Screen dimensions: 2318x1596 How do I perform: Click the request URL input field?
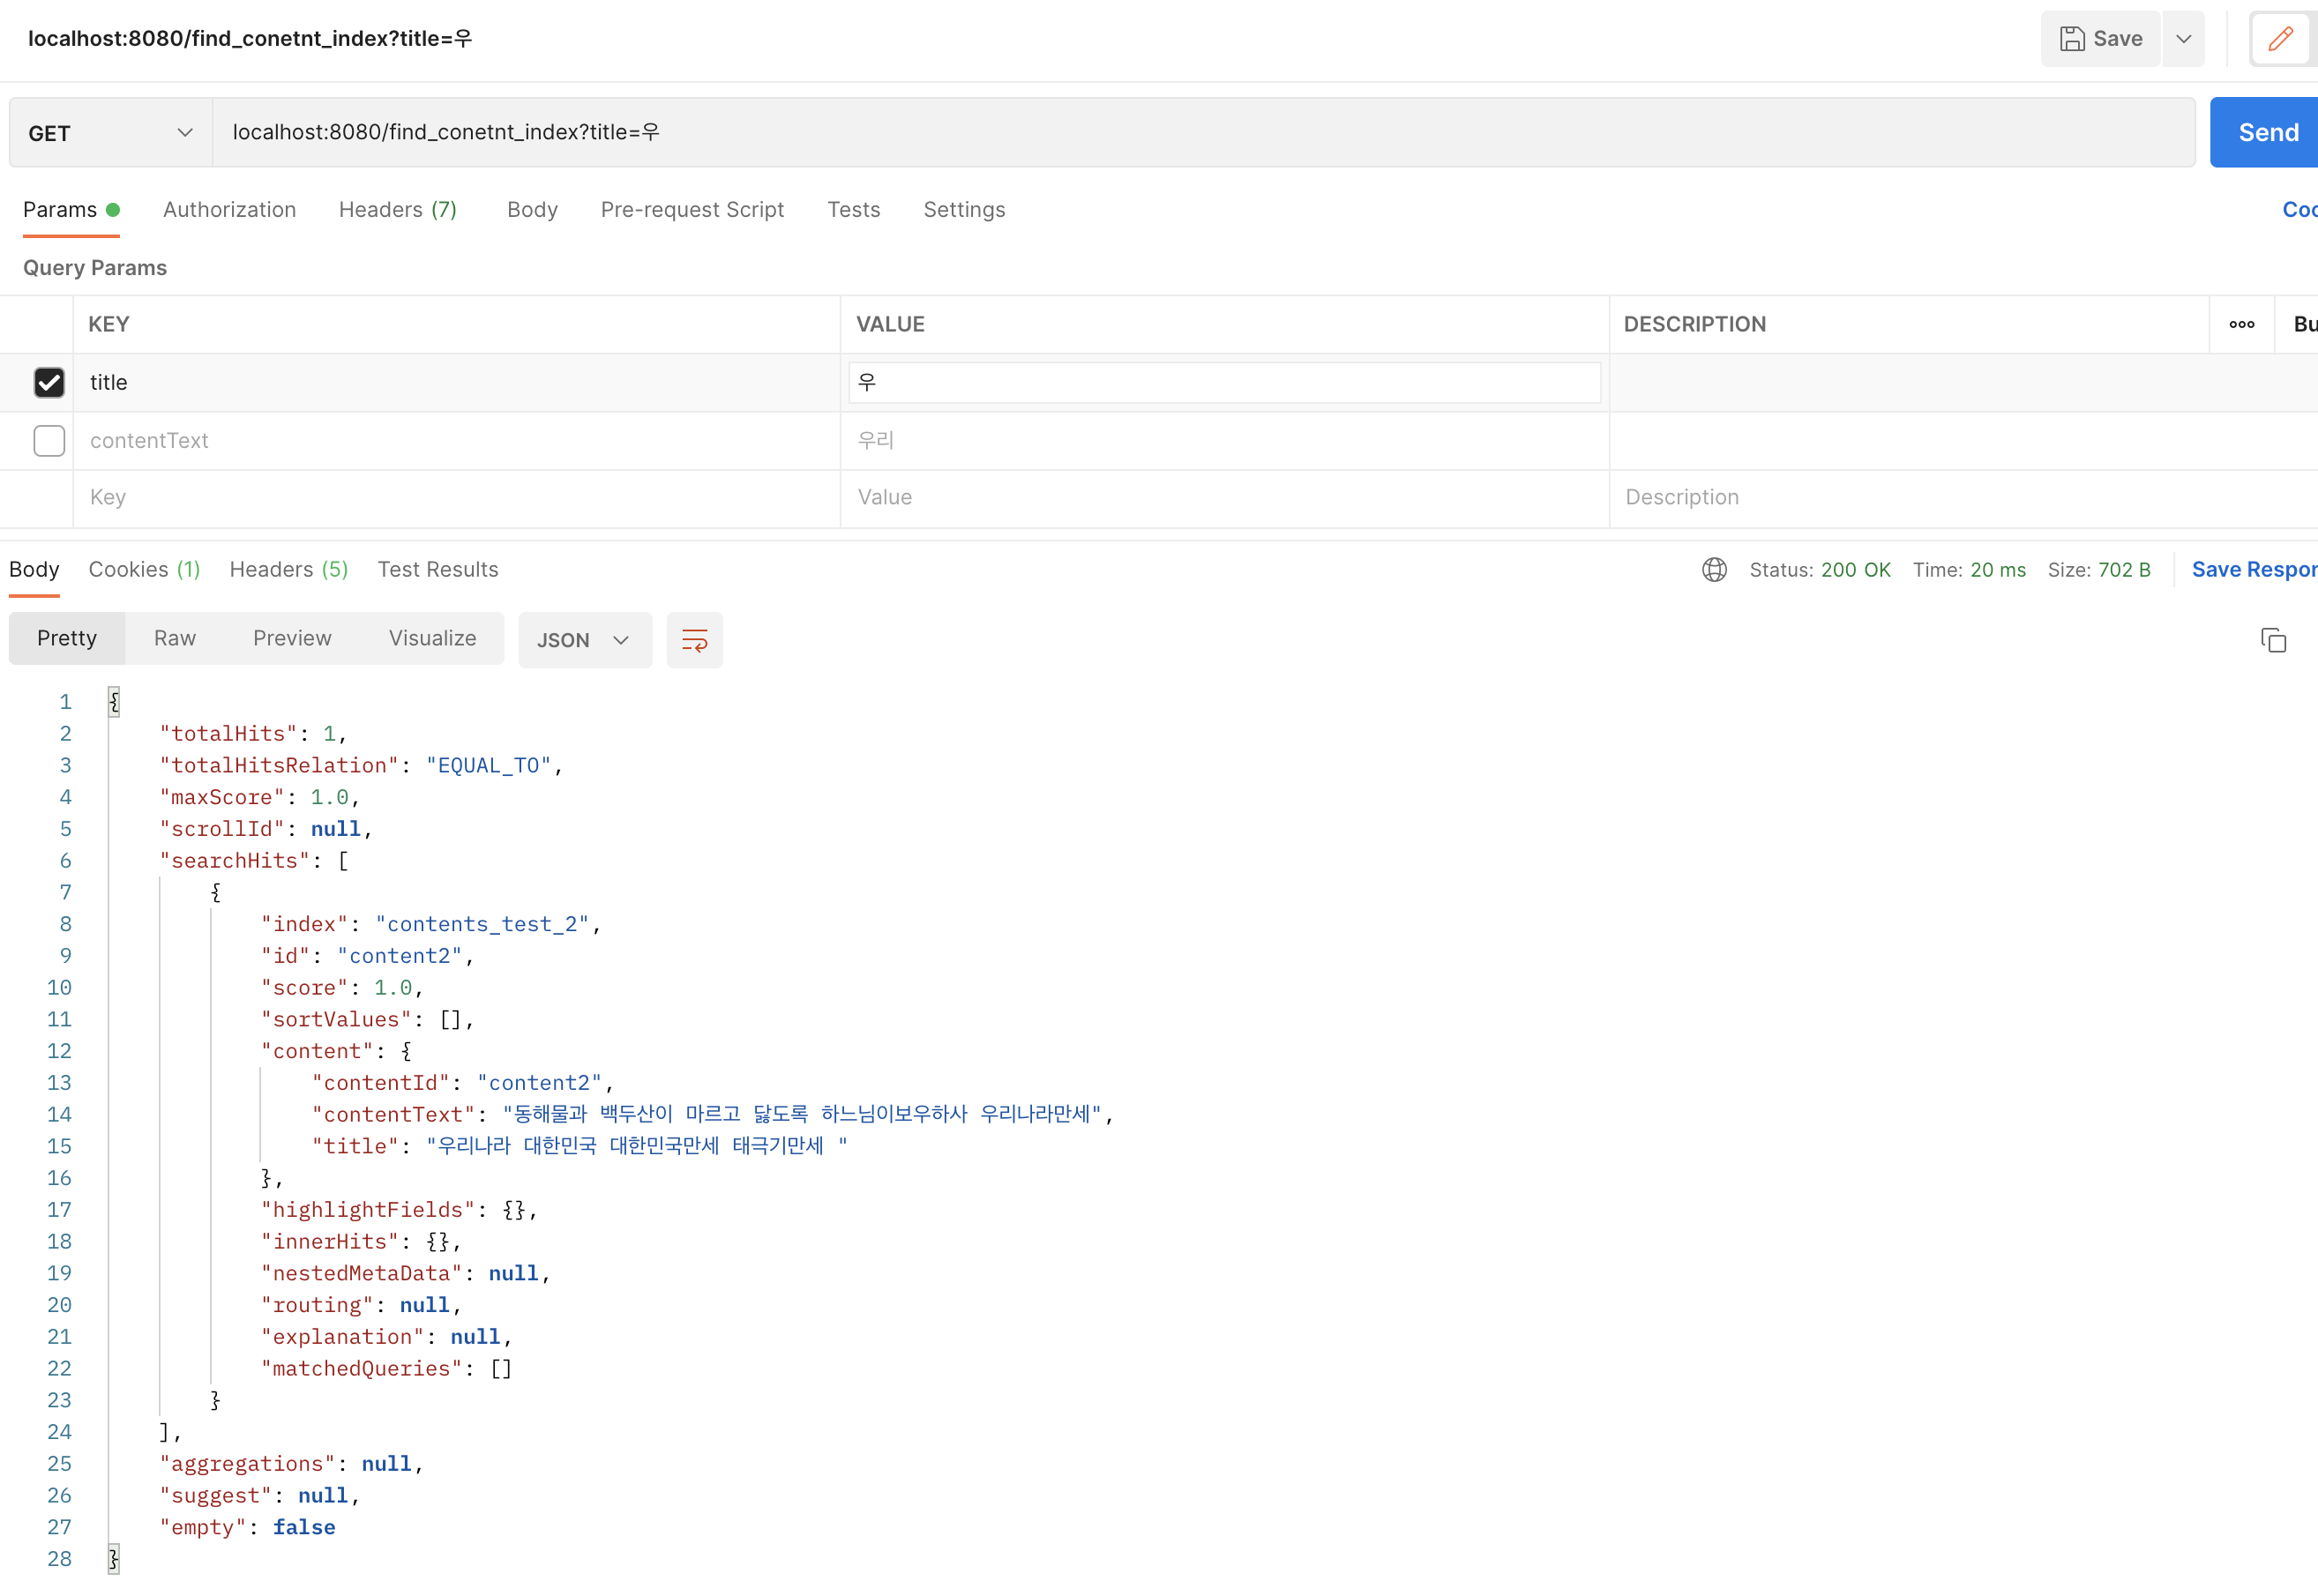1200,132
